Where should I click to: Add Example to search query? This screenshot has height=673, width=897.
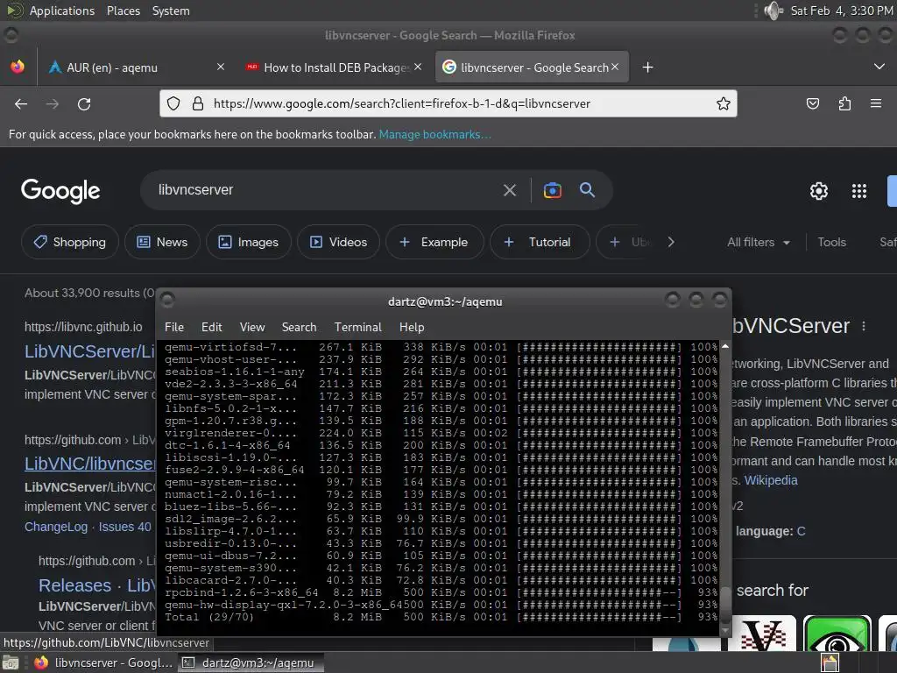click(x=434, y=242)
